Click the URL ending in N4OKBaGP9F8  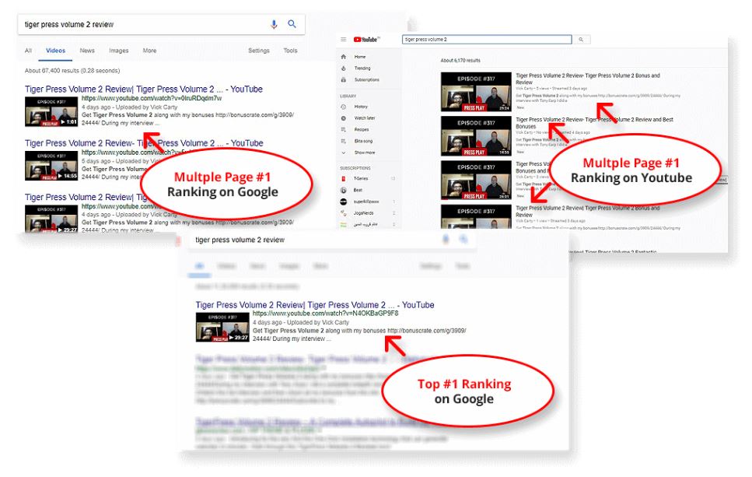[x=325, y=314]
